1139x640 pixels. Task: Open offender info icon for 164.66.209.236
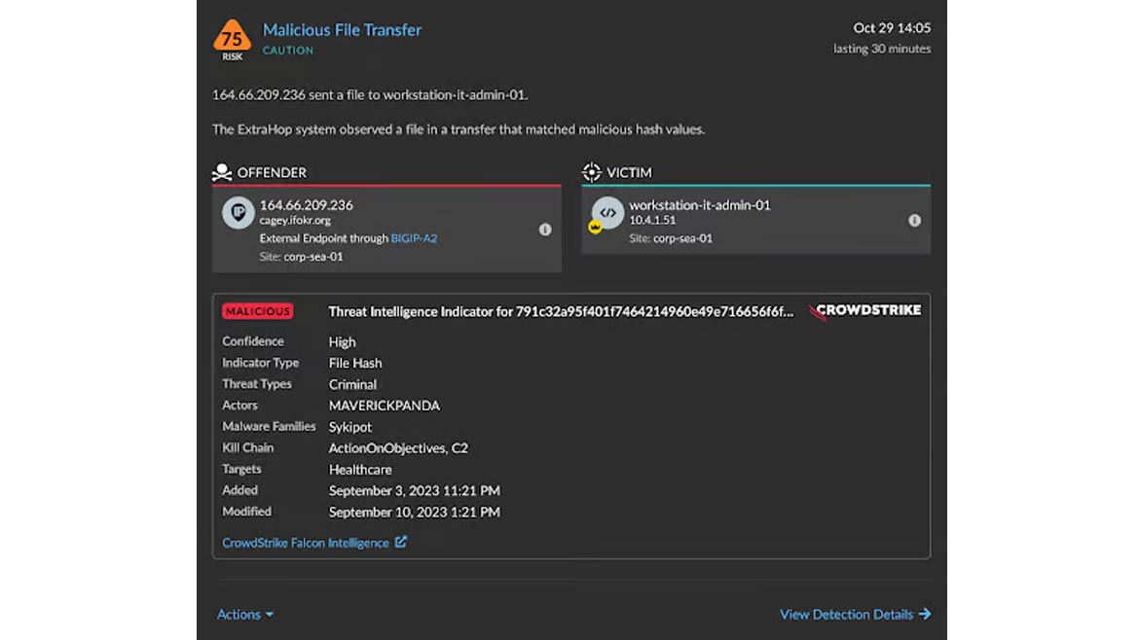pyautogui.click(x=545, y=230)
